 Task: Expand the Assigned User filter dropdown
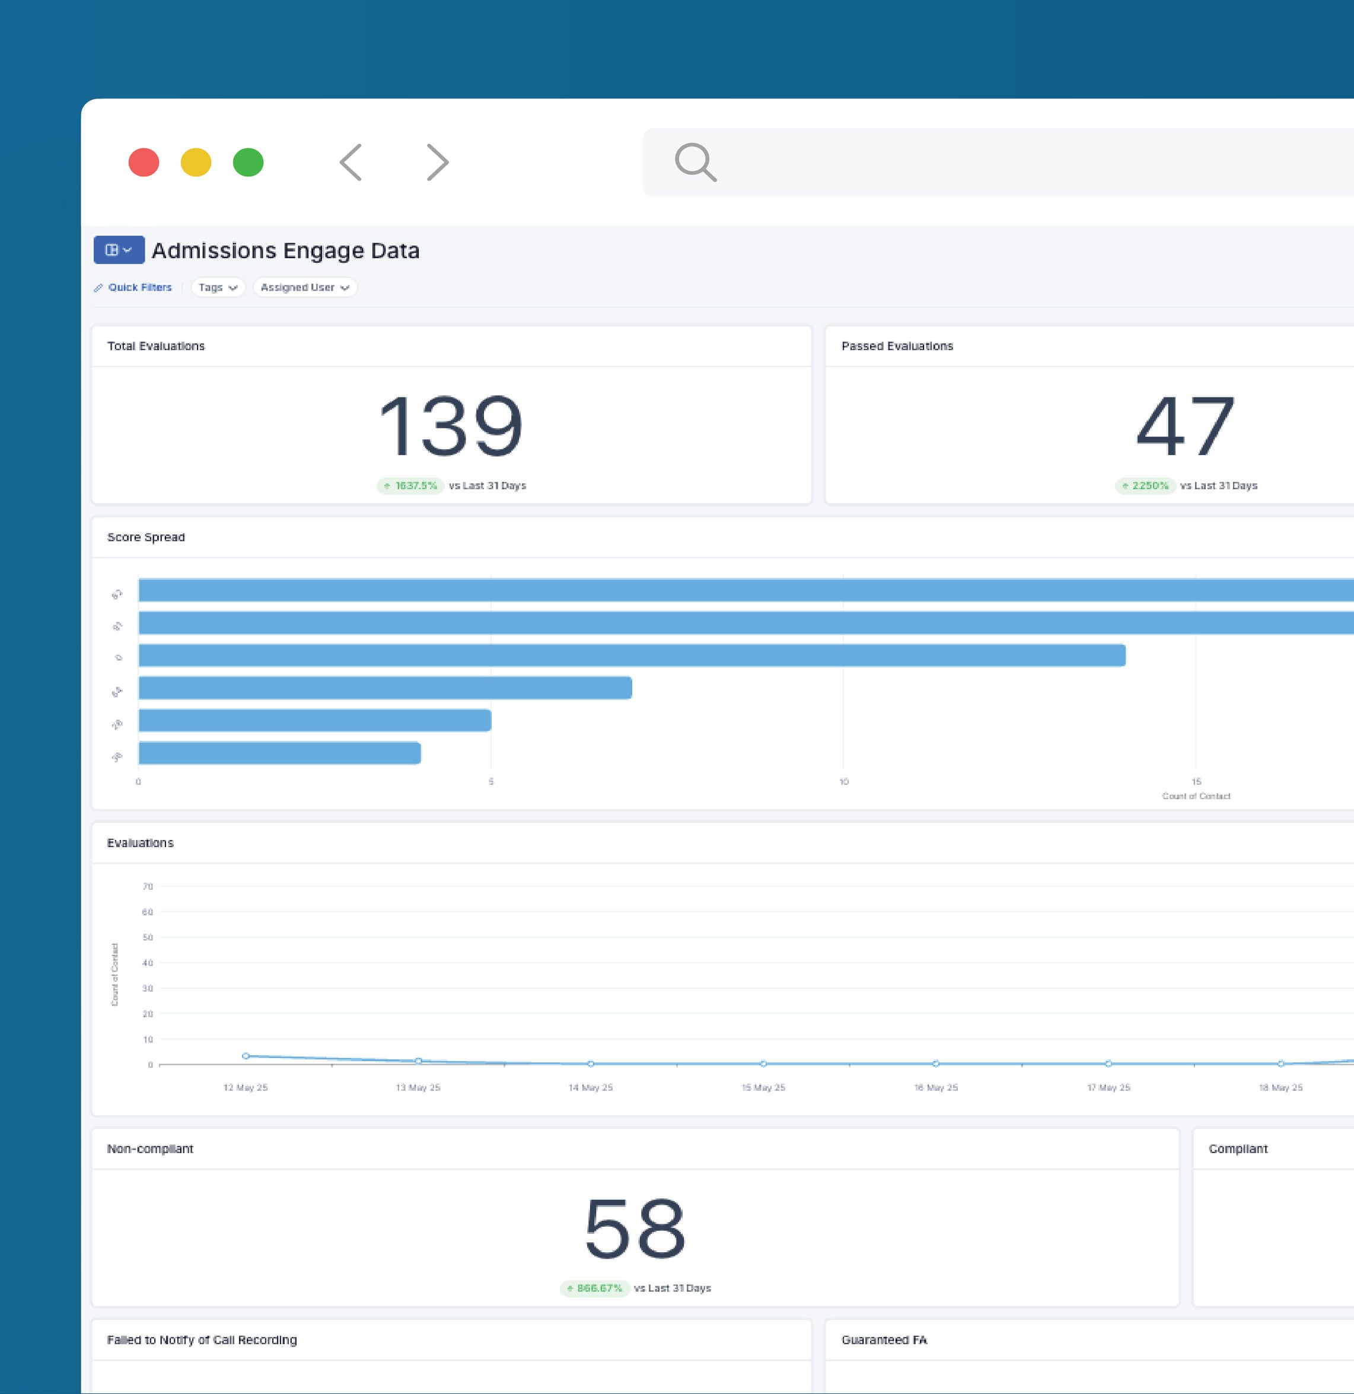coord(304,287)
